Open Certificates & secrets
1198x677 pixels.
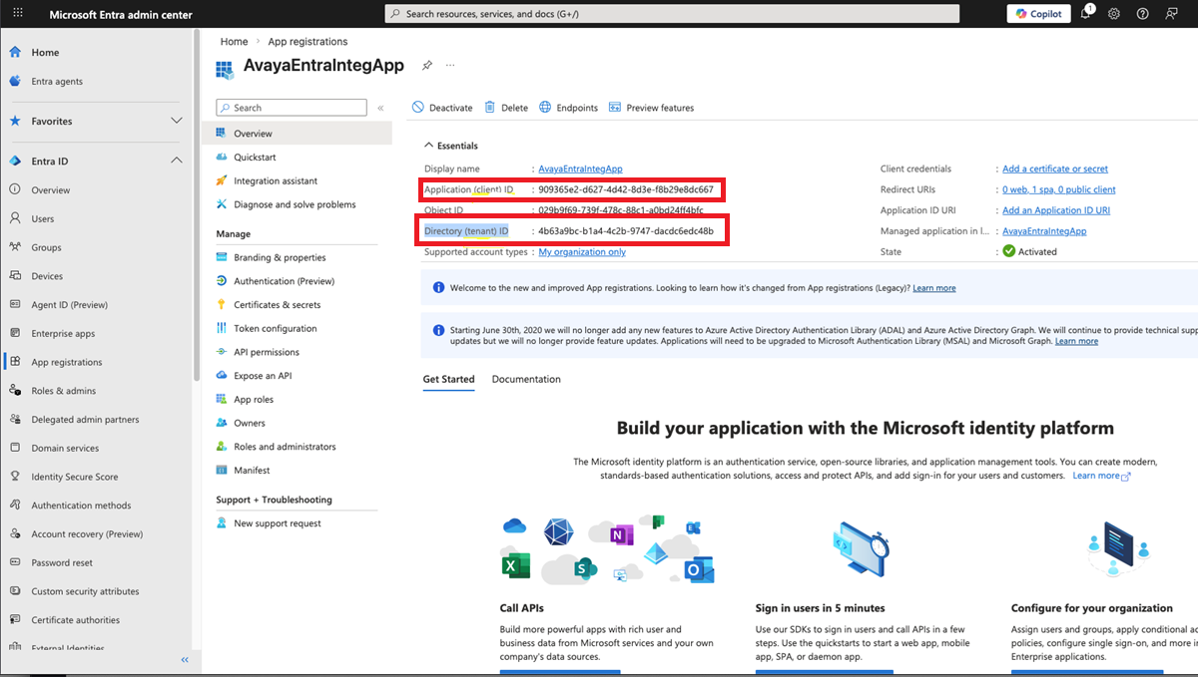[278, 305]
